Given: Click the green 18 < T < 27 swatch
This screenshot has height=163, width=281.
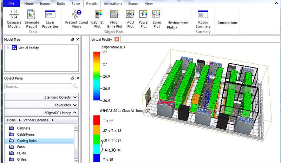Looking at the screenshot, I should pos(97,139).
